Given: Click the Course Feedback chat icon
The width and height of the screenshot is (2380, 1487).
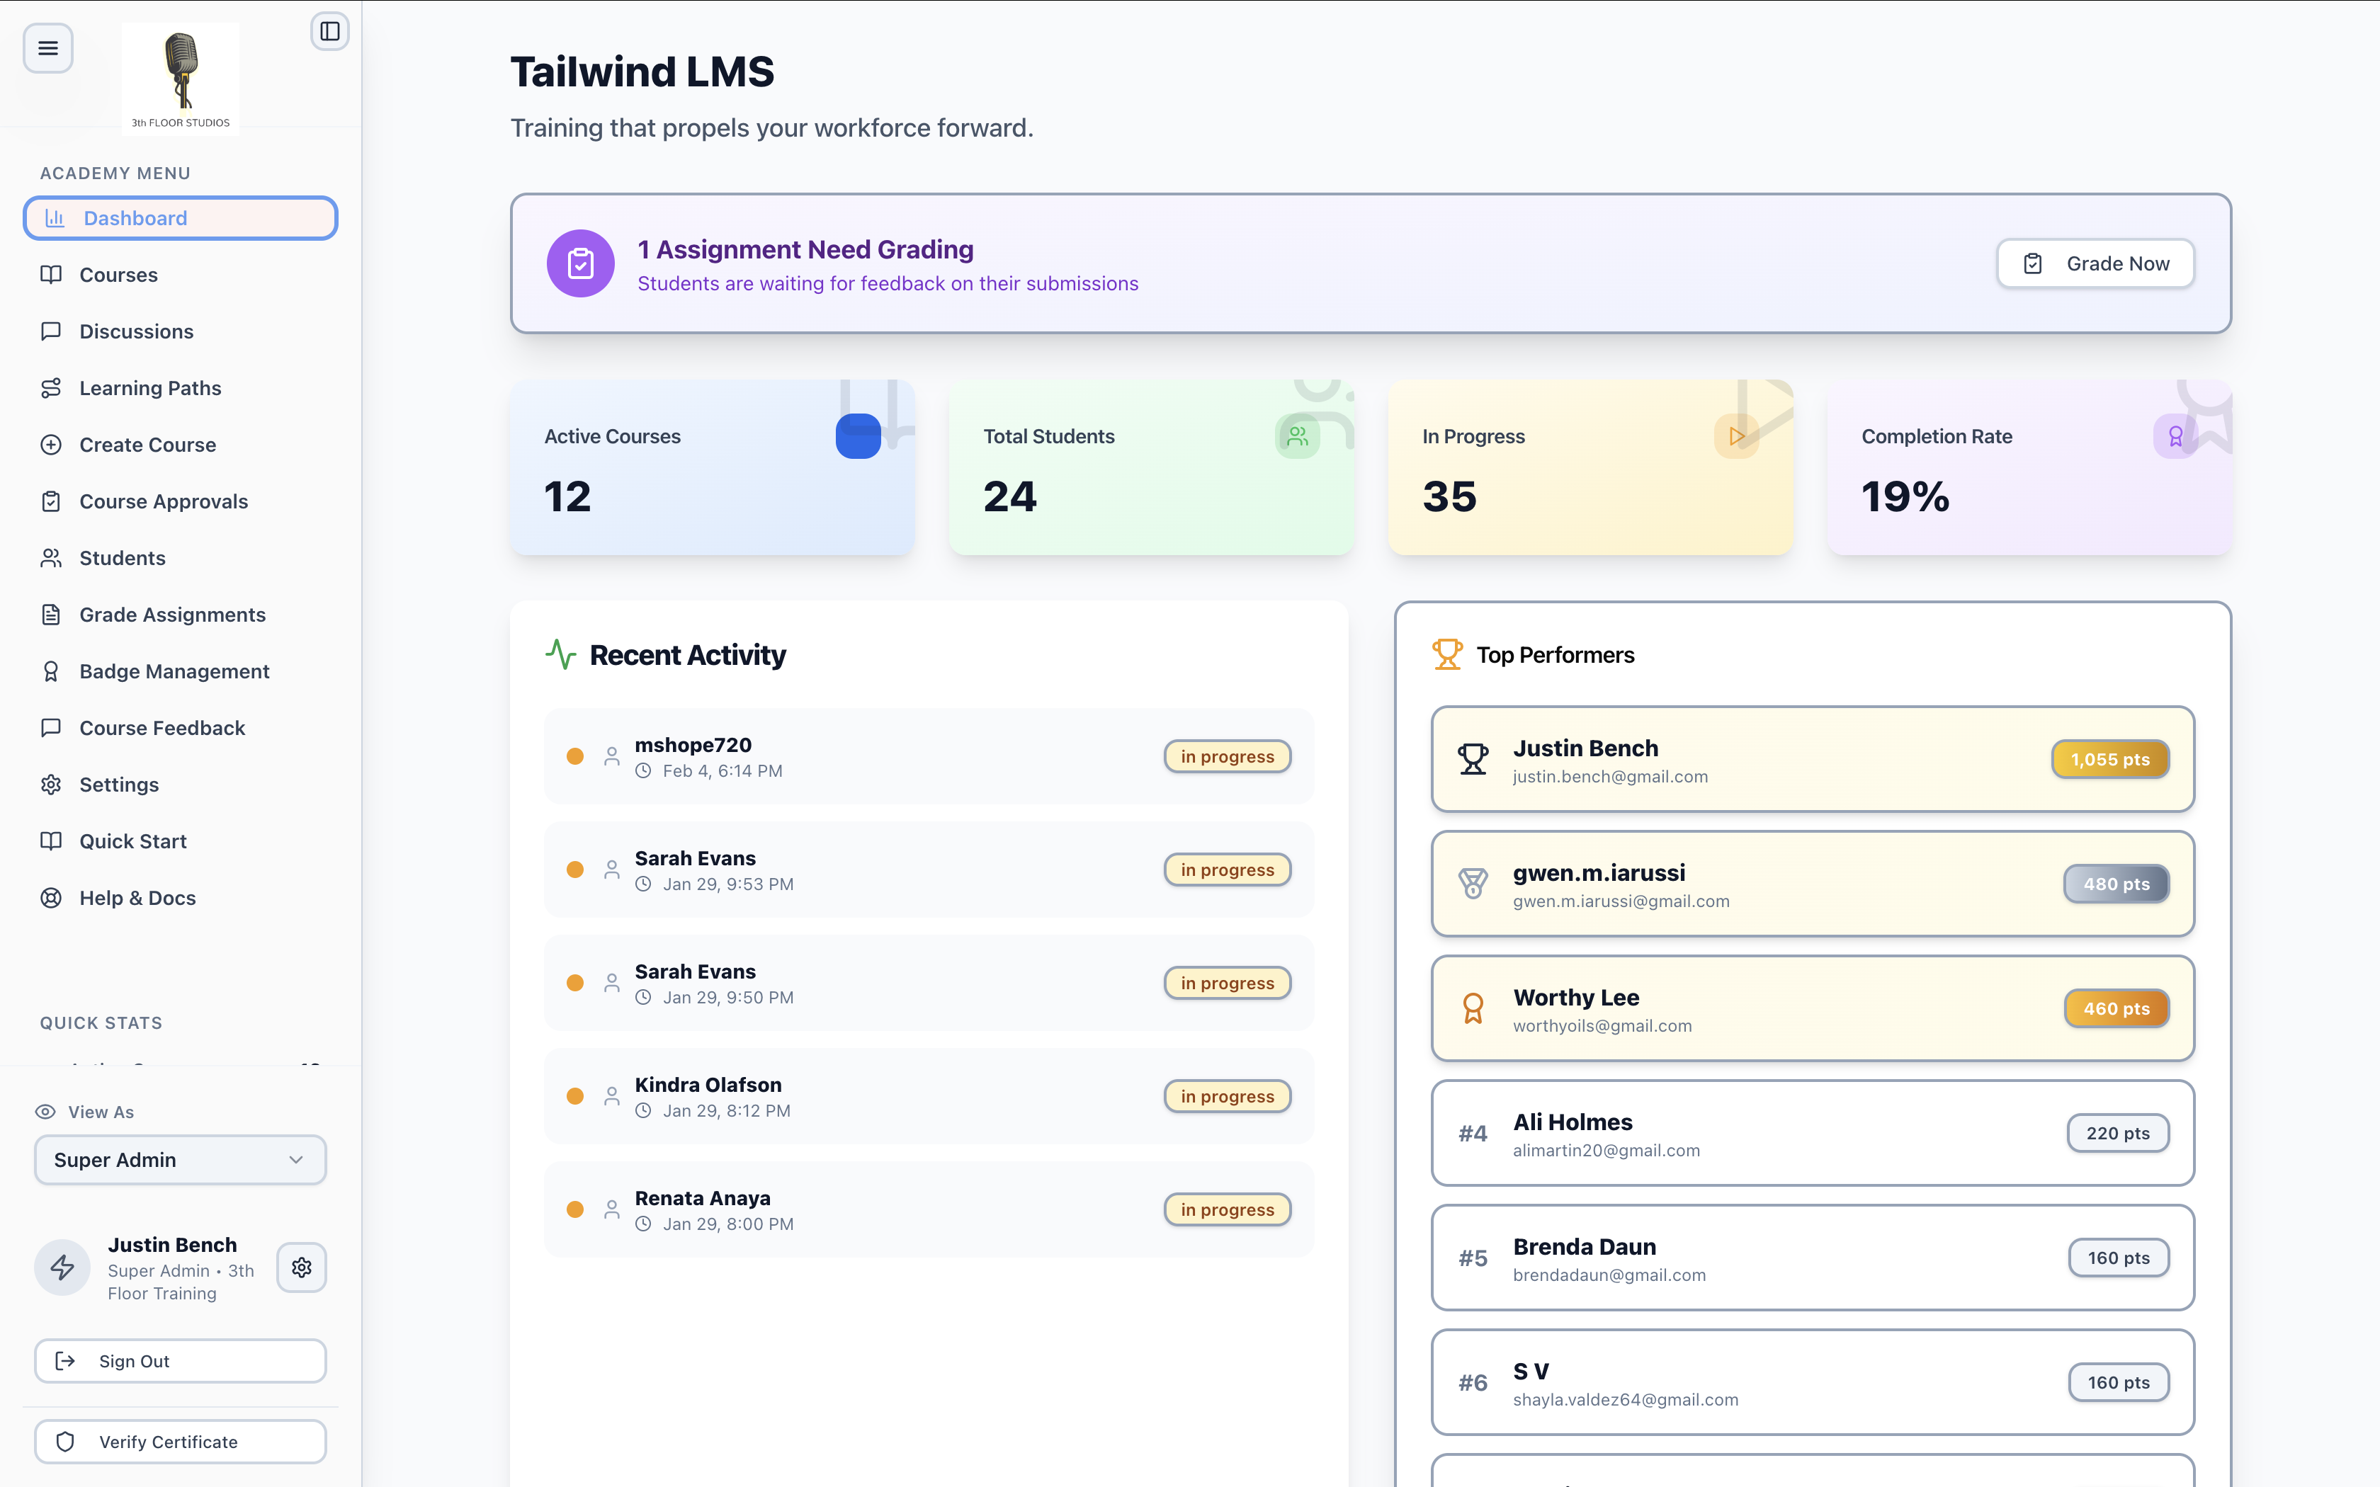Looking at the screenshot, I should point(51,728).
